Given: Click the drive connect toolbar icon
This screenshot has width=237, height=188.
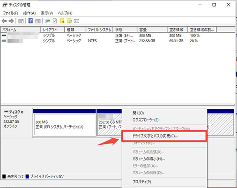Looking at the screenshot, I should (x=47, y=21).
